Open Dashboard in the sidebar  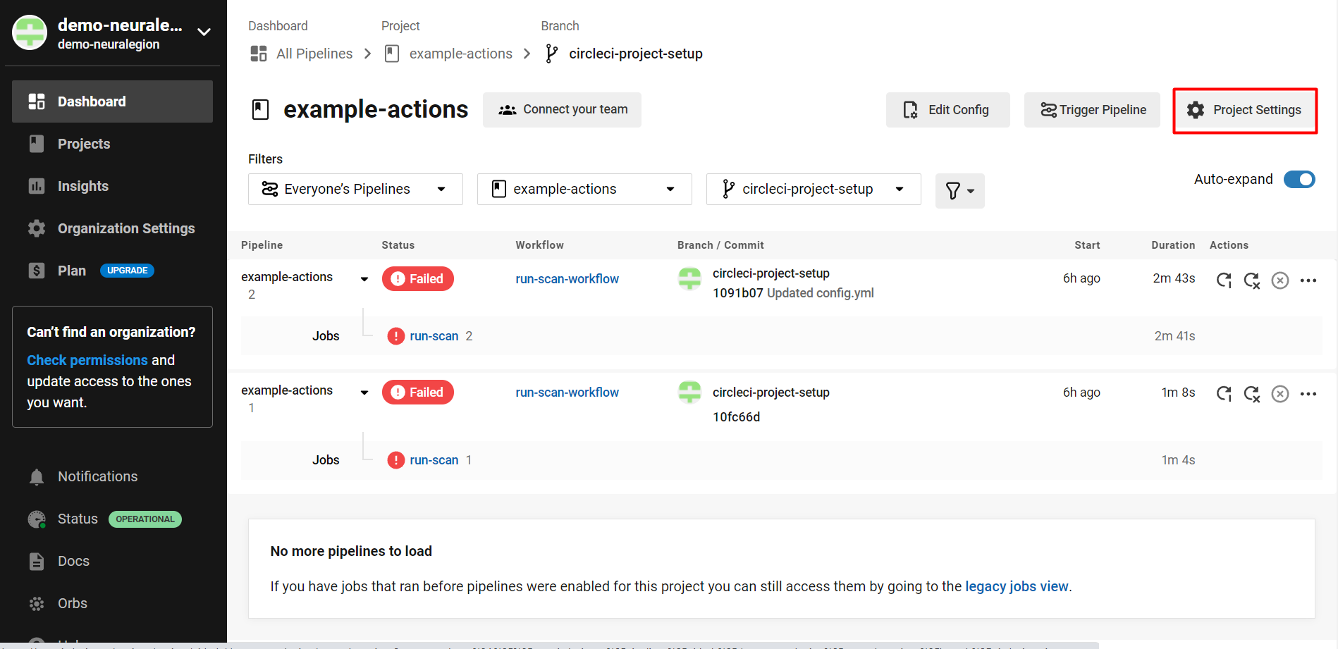(x=112, y=101)
